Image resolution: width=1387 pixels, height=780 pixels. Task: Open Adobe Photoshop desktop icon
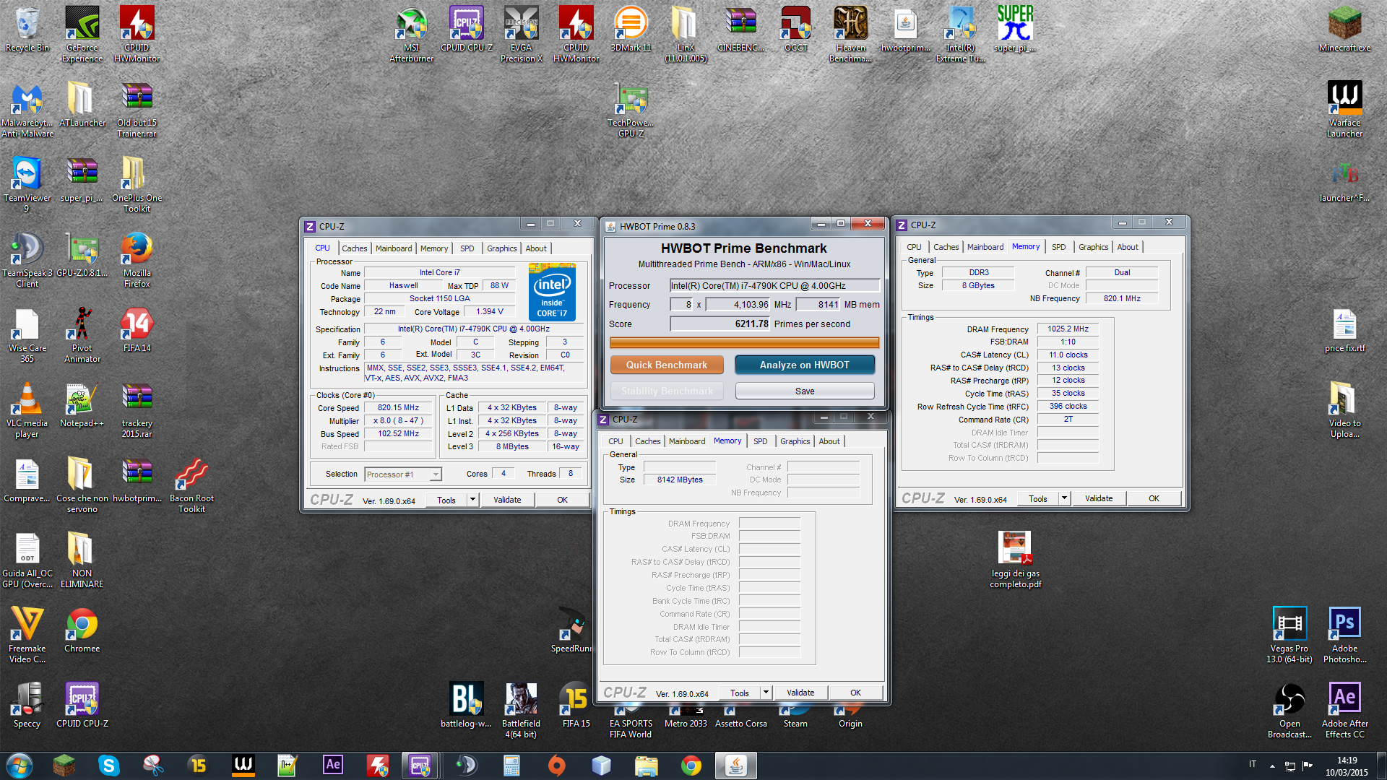point(1344,636)
